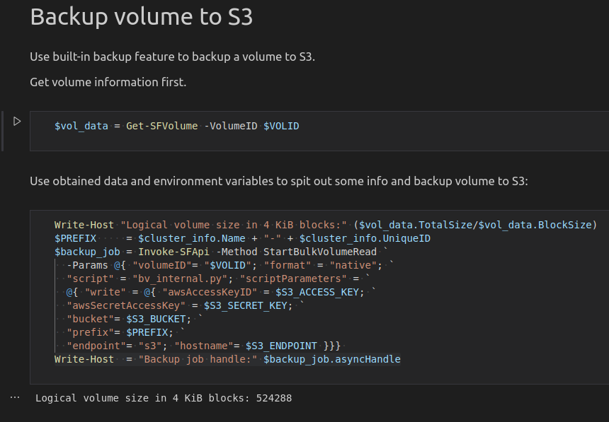
Task: Click the StartBulkVolumeRead method name
Action: pyautogui.click(x=320, y=252)
